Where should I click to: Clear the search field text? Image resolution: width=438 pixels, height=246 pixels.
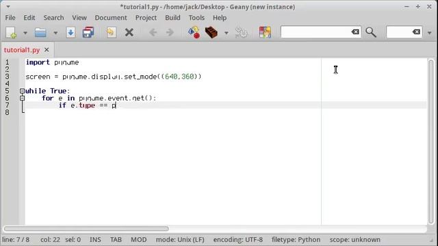(355, 32)
